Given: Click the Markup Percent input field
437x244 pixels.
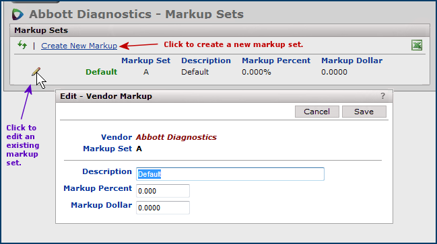Looking at the screenshot, I should click(x=163, y=191).
